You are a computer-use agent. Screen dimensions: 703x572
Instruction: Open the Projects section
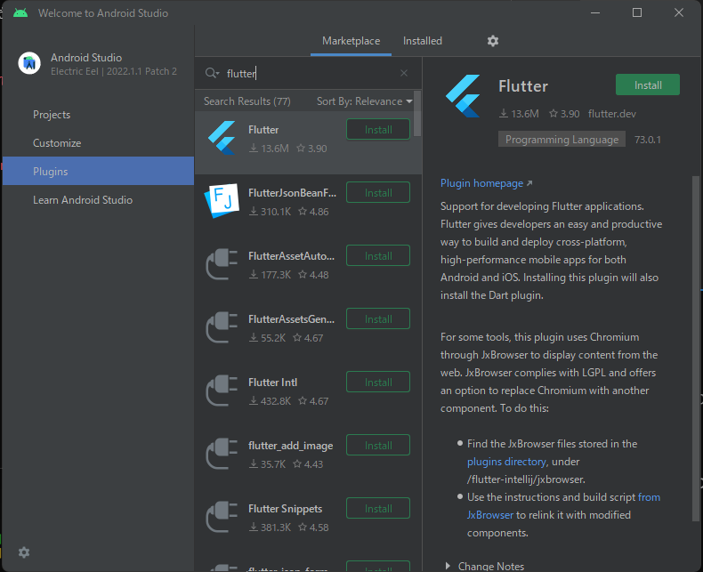tap(52, 115)
